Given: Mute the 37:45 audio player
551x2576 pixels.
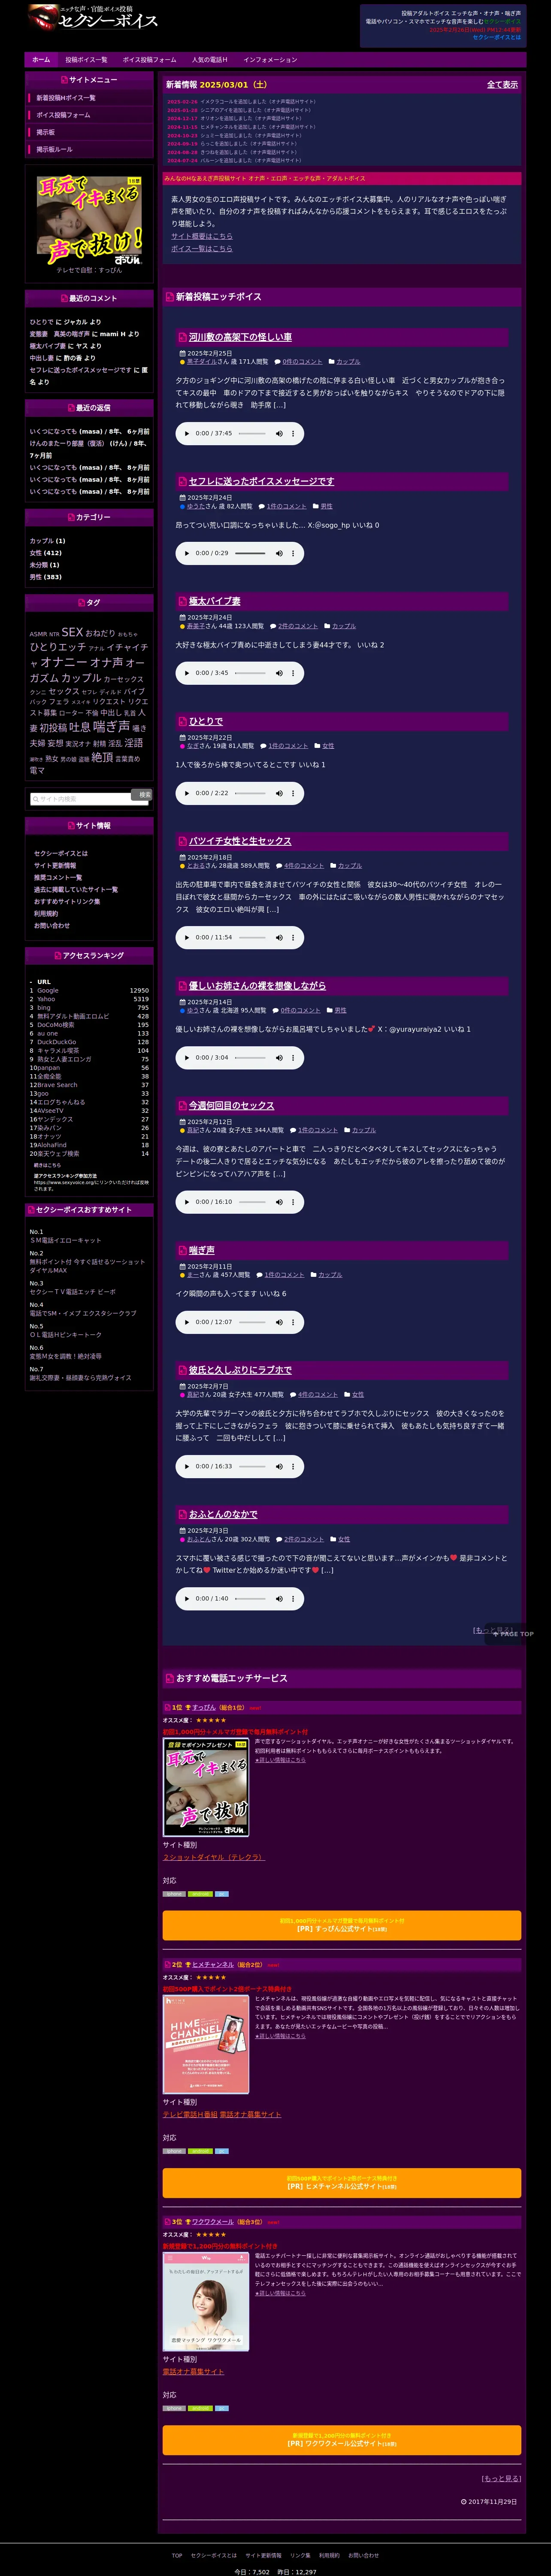Looking at the screenshot, I should pos(279,433).
